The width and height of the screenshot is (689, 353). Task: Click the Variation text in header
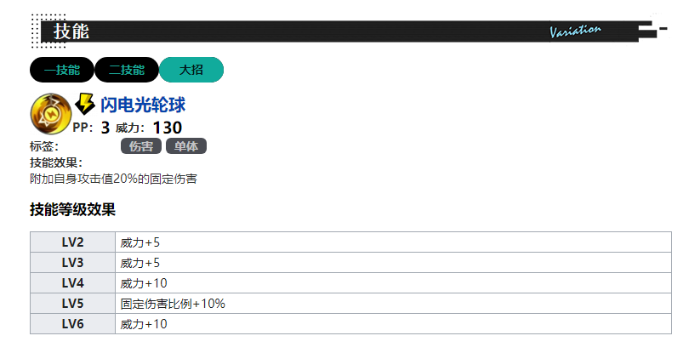coord(575,31)
